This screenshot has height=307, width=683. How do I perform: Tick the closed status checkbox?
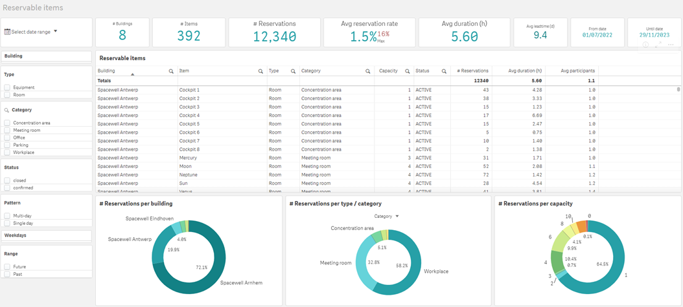coord(7,180)
